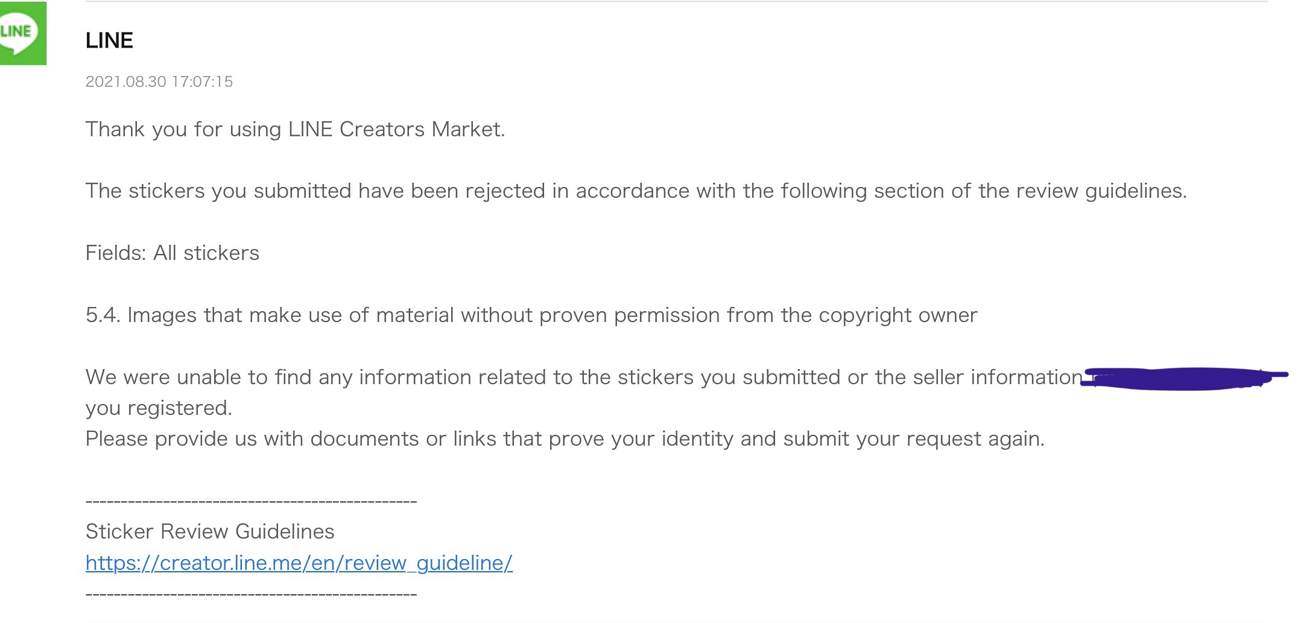Click the 'We were unable to find' sentence
This screenshot has height=623, width=1301.
(x=584, y=377)
